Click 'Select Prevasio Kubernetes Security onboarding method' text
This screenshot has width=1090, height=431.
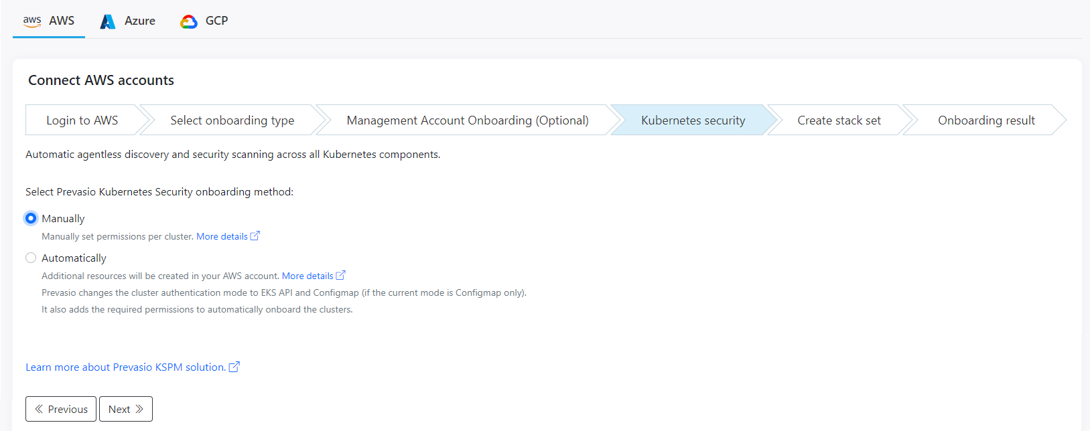coord(159,192)
